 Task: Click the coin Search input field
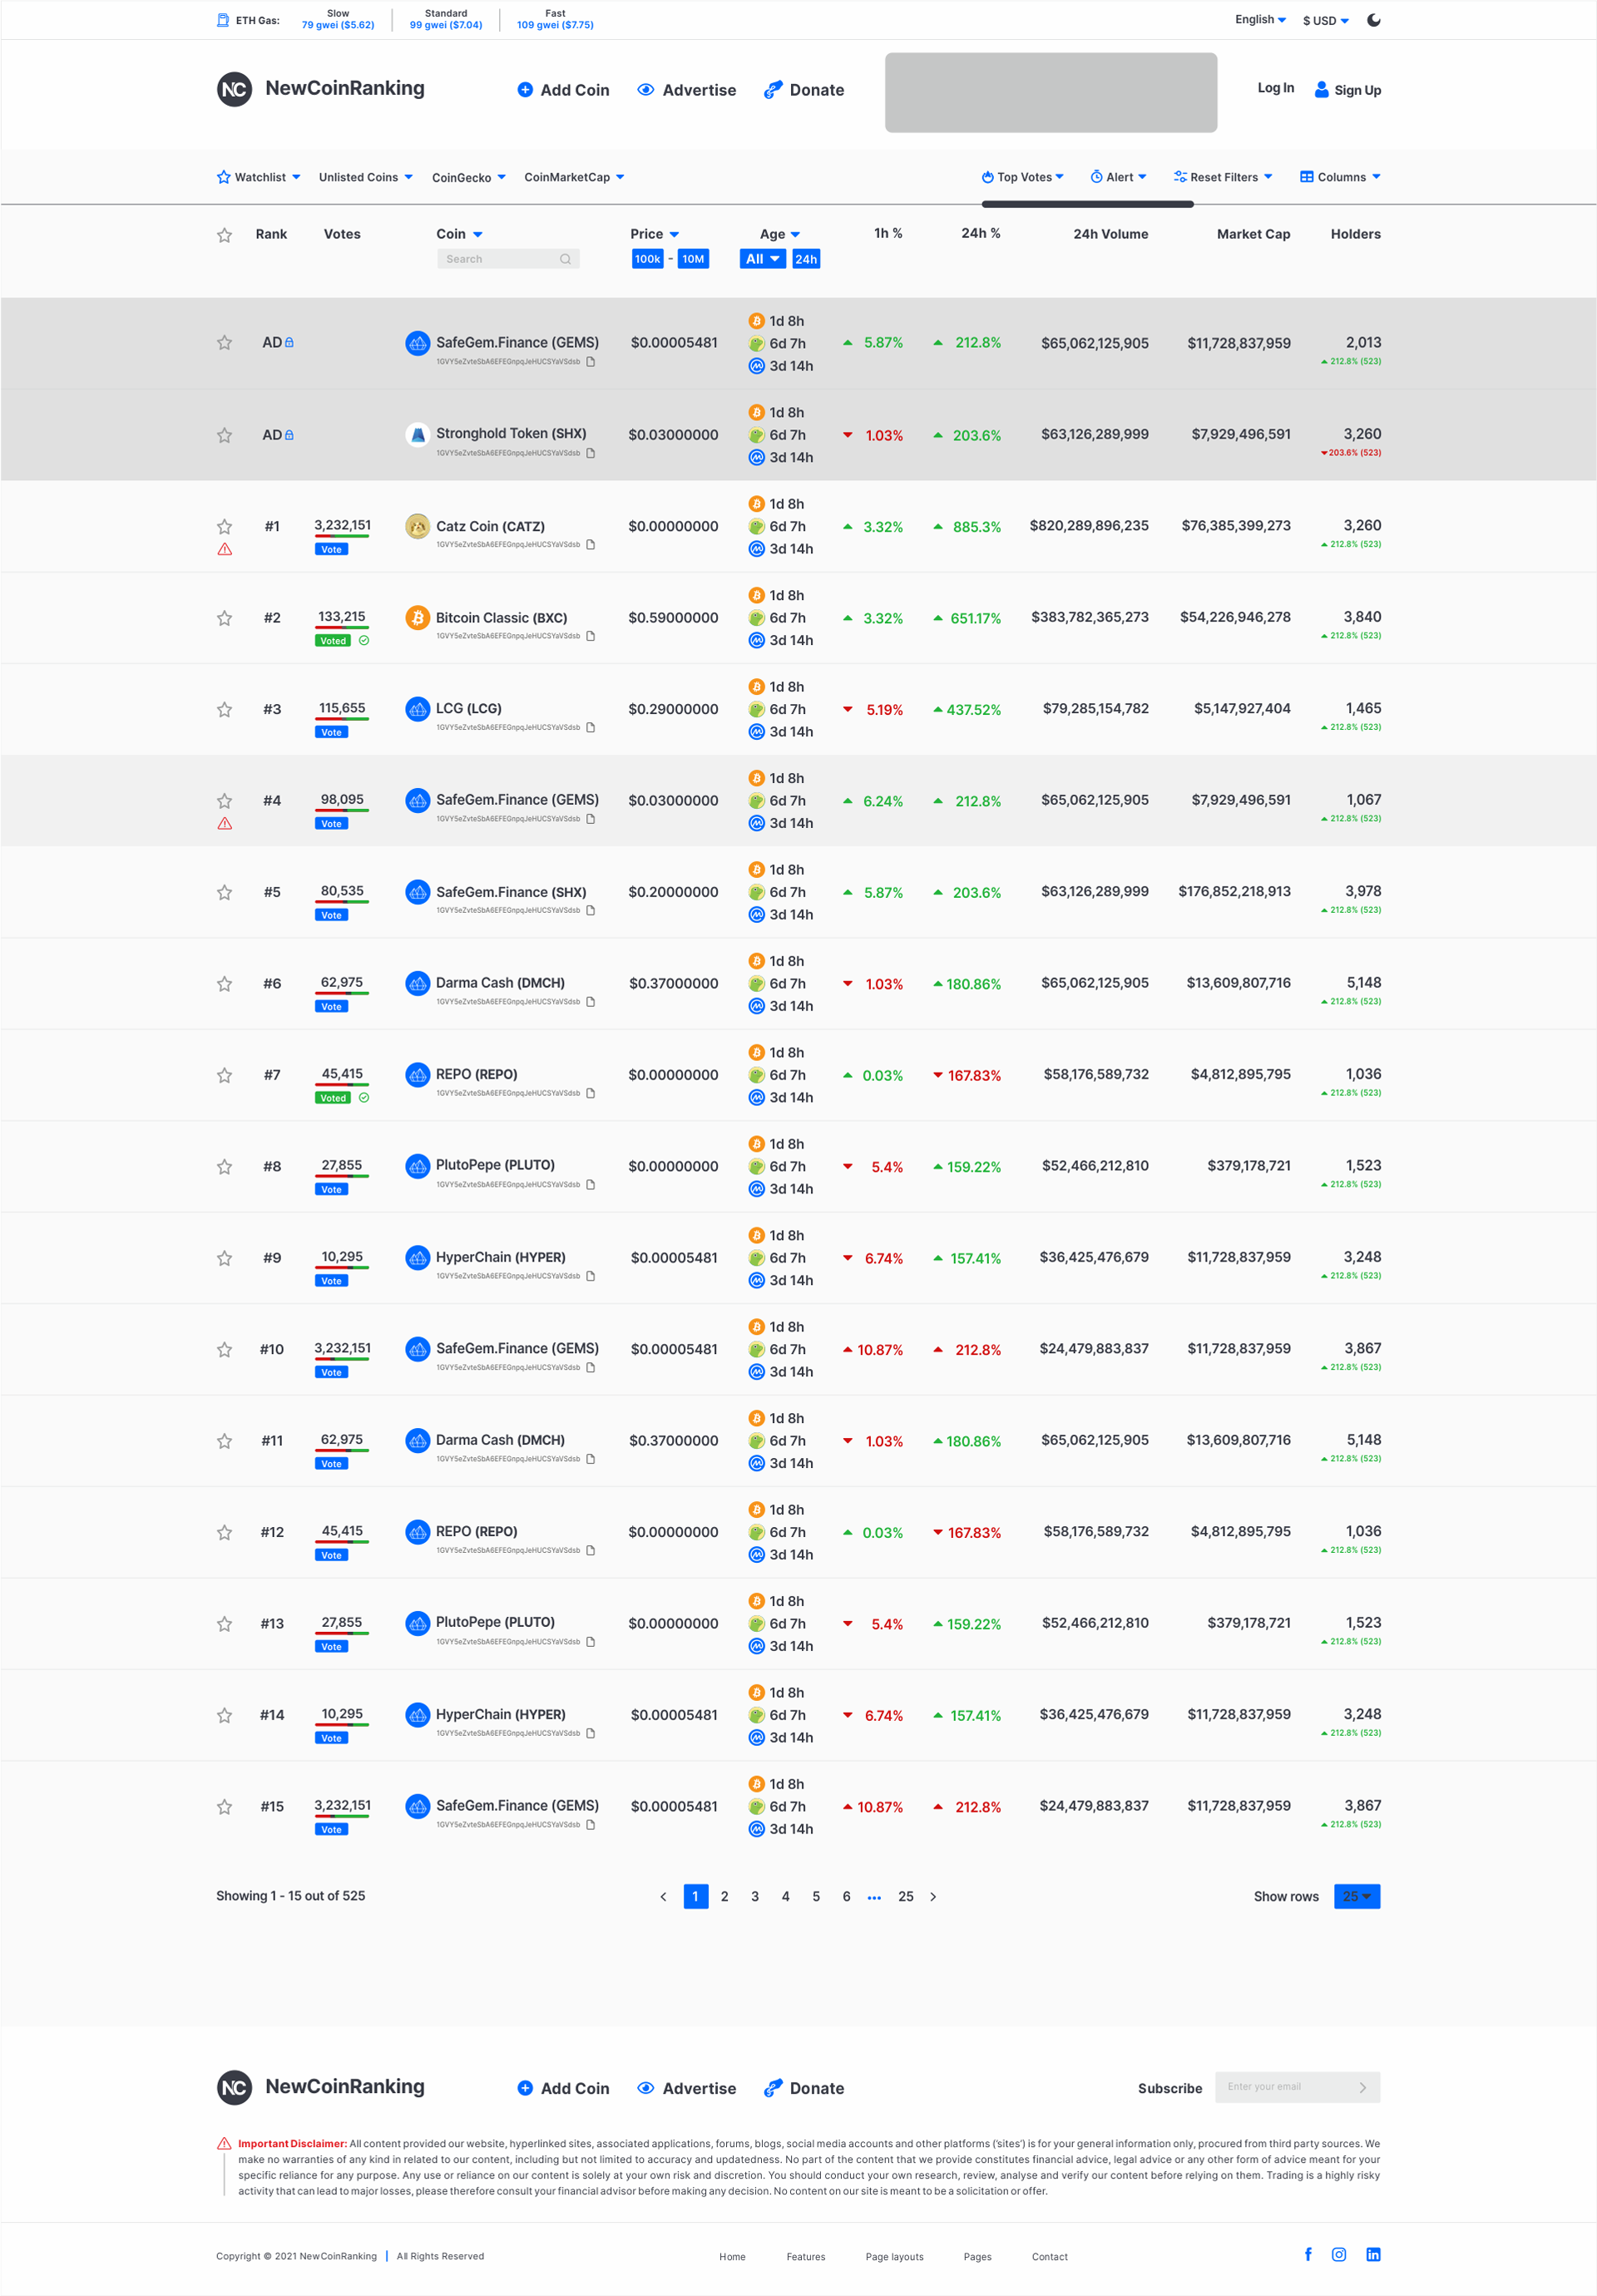[507, 259]
